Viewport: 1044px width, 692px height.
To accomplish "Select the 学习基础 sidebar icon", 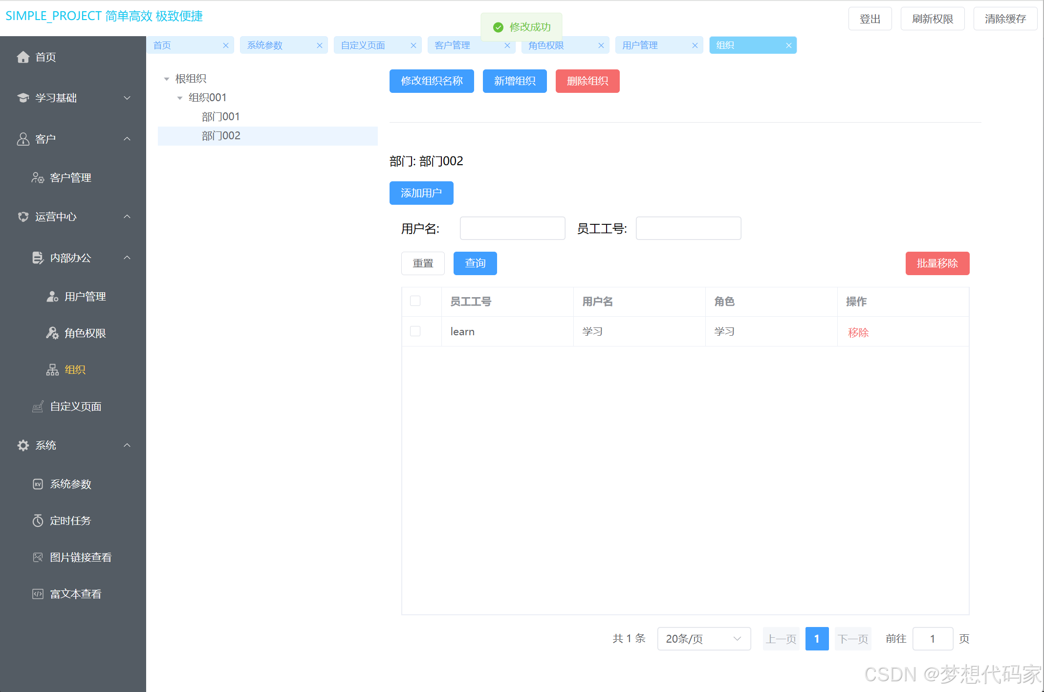I will pos(23,97).
